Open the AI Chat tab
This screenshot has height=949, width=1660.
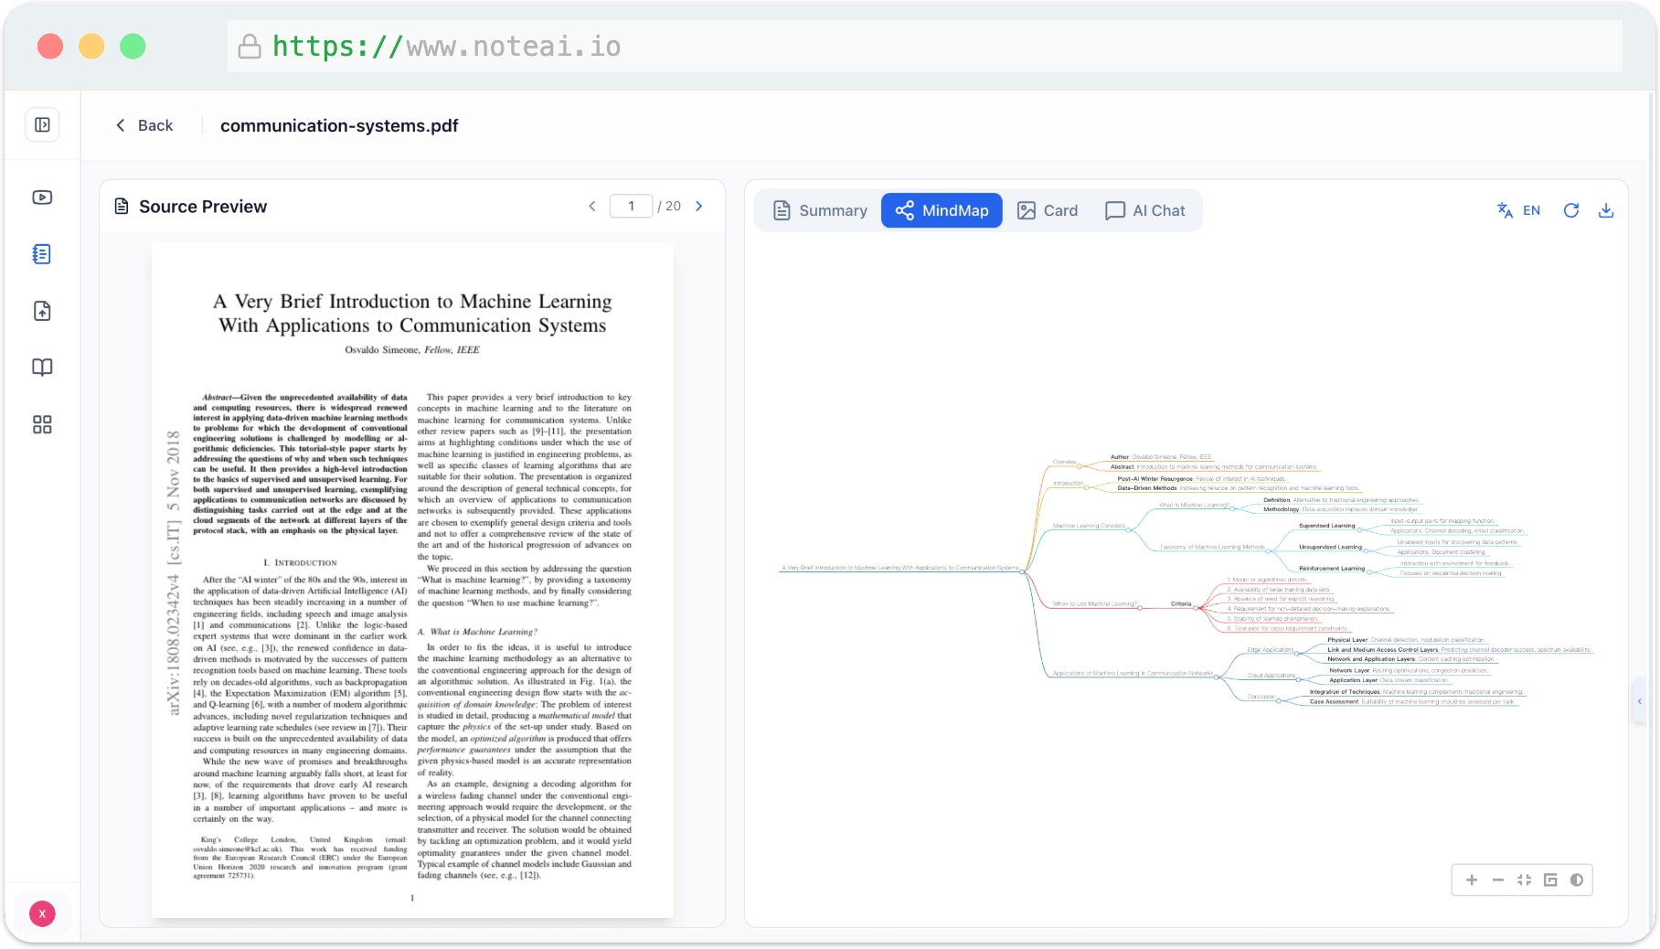1145,210
